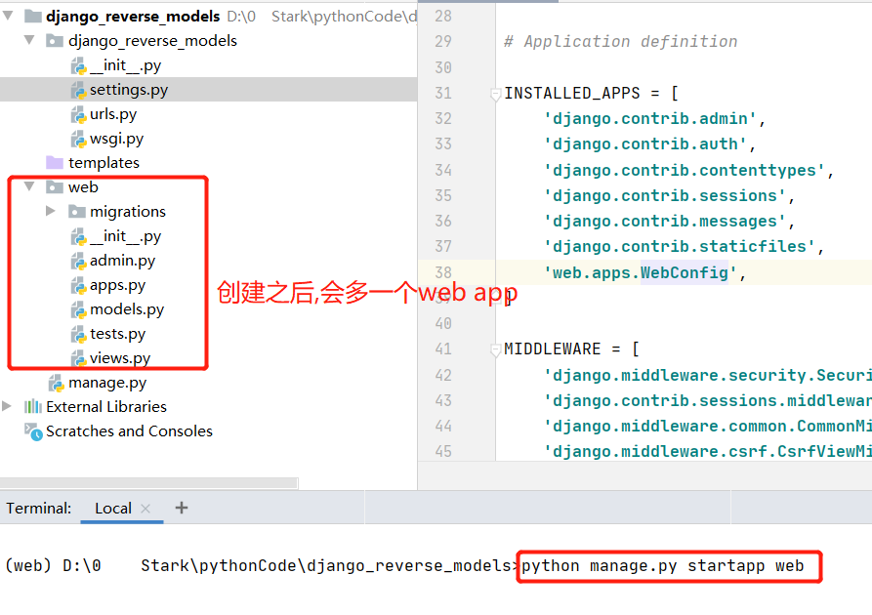Click the web package folder icon
872x615 pixels.
point(55,186)
